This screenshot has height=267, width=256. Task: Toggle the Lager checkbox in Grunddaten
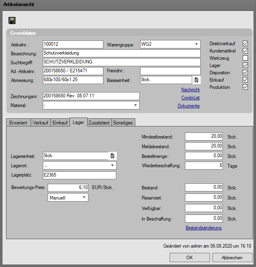(245, 65)
